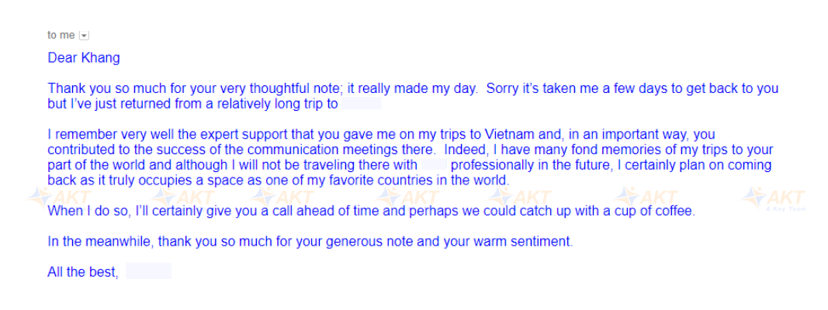Click the "to me" recipient text

coord(61,35)
